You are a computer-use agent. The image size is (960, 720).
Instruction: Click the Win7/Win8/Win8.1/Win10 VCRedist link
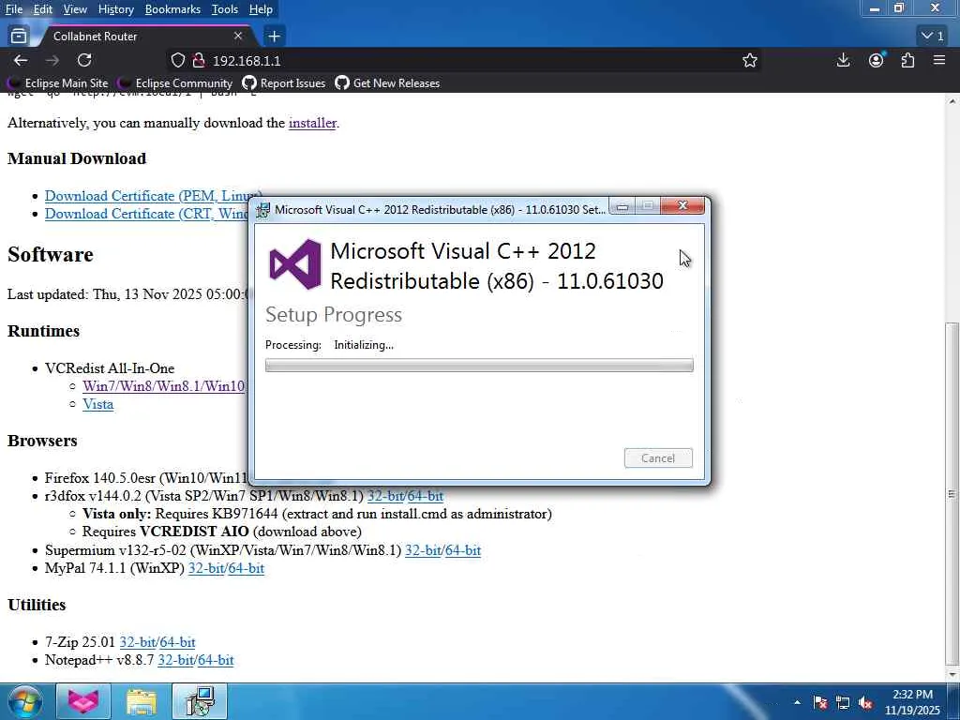pyautogui.click(x=164, y=386)
